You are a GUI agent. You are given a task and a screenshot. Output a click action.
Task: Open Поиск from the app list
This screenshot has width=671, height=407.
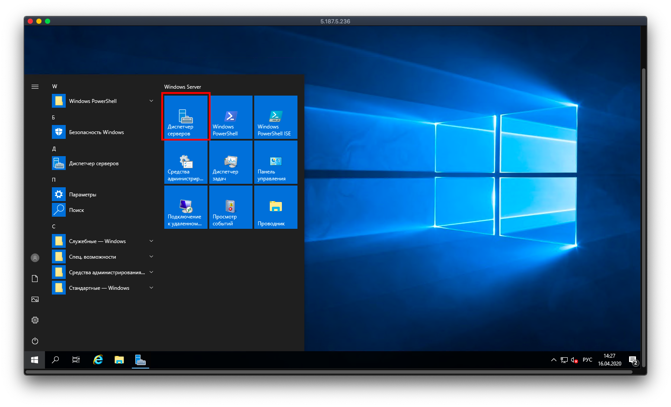click(103, 210)
